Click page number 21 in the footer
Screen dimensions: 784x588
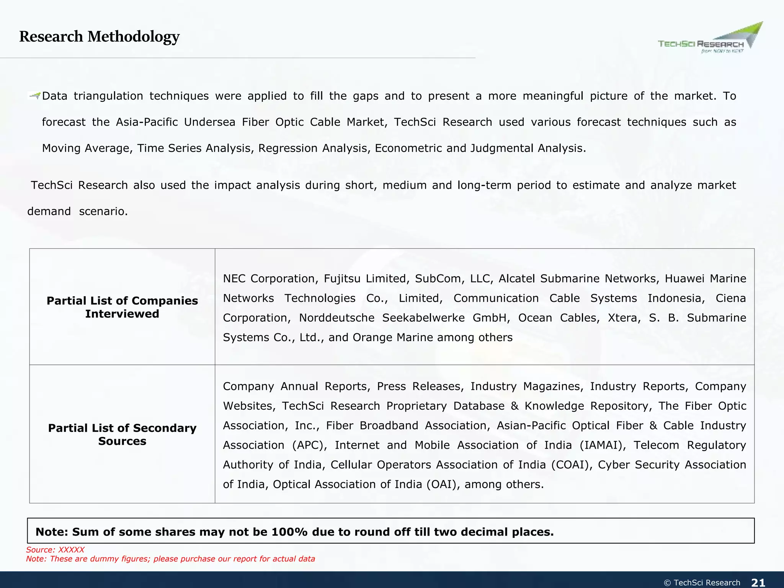click(758, 583)
